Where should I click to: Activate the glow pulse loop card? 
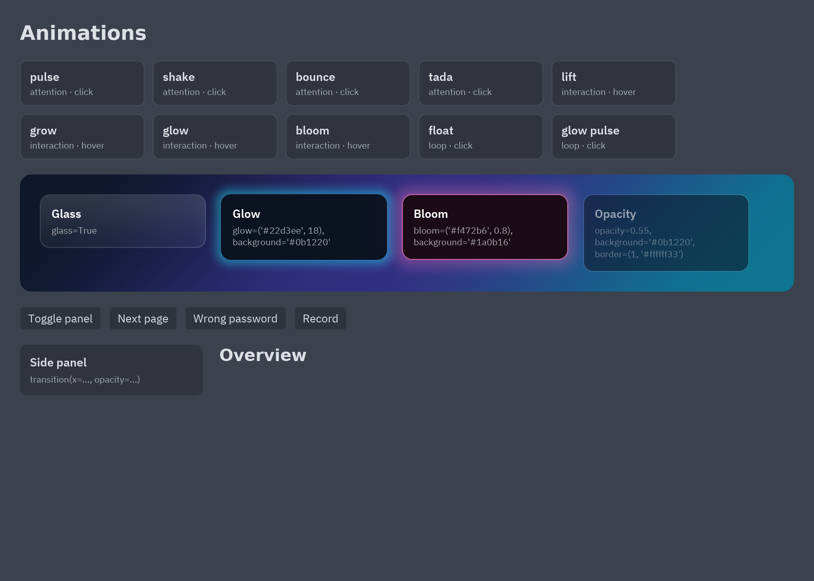click(x=614, y=137)
